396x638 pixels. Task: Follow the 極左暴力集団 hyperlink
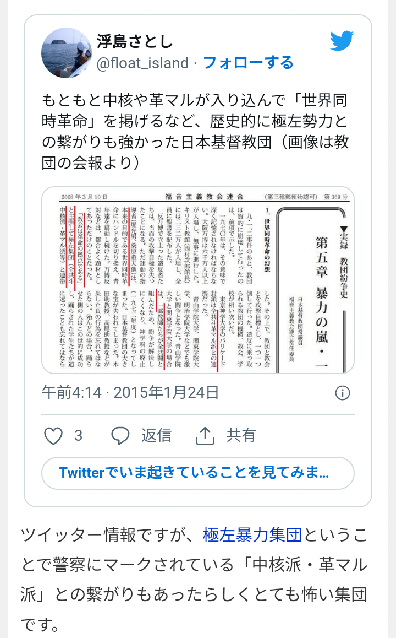click(252, 534)
